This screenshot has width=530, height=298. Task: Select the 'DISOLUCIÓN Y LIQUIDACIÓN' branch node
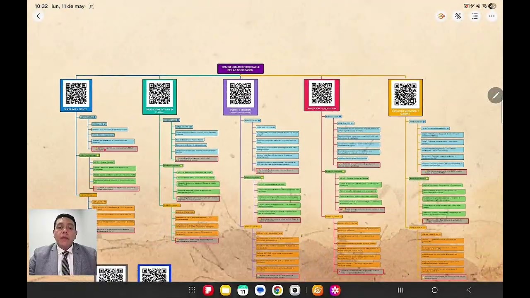click(x=322, y=96)
